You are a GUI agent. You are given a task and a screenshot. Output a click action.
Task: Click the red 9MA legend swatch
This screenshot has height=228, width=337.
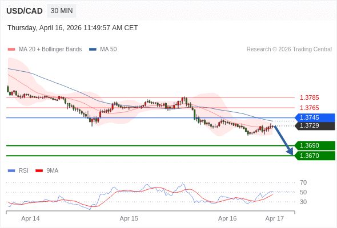pyautogui.click(x=39, y=171)
